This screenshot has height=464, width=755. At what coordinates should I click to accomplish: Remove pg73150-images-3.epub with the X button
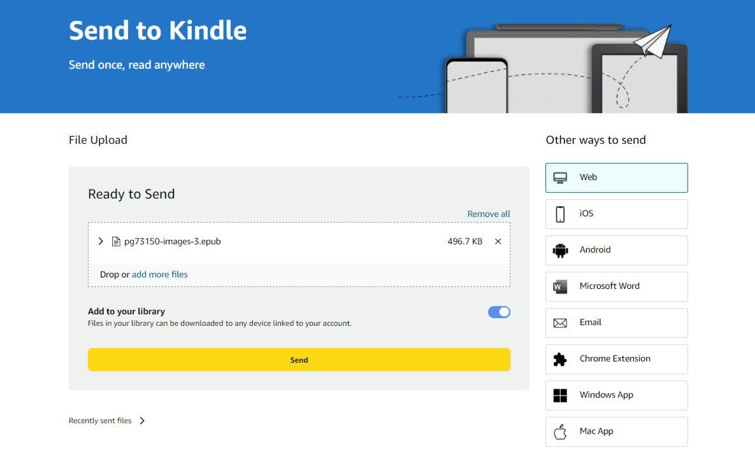[x=498, y=241]
